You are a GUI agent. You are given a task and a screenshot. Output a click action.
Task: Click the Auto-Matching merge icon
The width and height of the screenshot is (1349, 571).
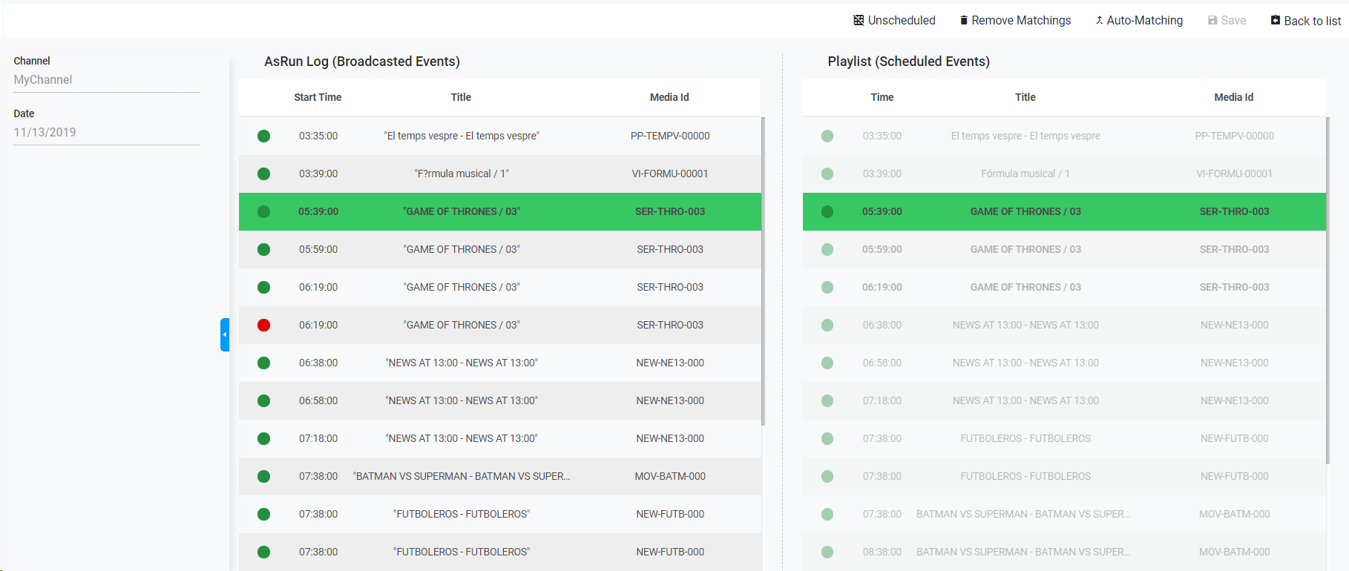point(1099,20)
